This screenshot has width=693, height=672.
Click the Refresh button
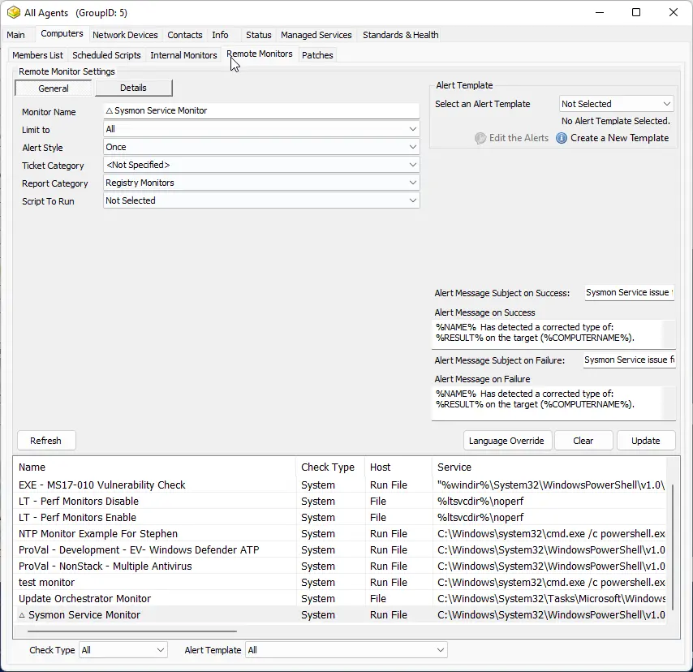tap(46, 441)
